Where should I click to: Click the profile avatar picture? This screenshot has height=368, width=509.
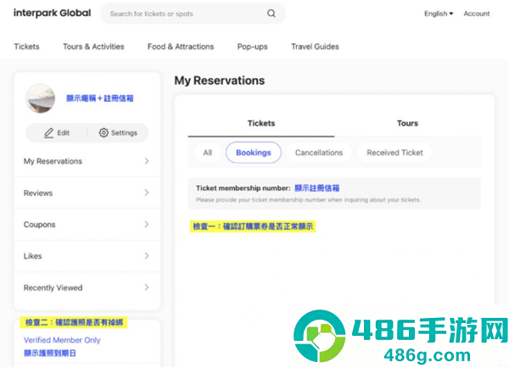coord(40,98)
